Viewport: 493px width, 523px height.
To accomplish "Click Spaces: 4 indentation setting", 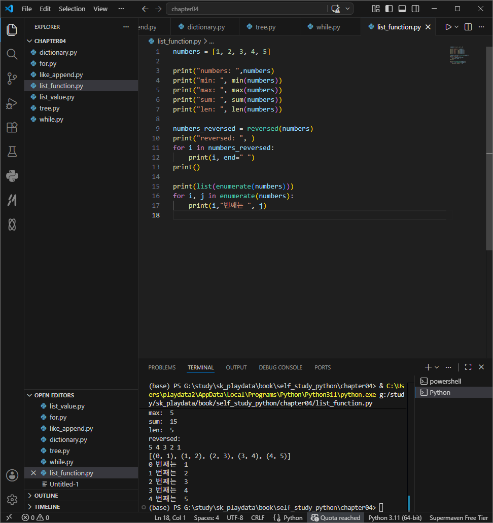I will tap(206, 517).
